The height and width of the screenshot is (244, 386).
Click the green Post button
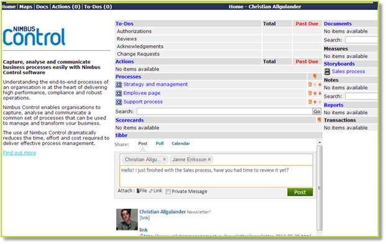300,192
